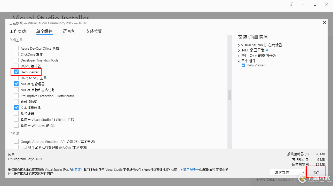
Task: Click the 代码工具 section heading
Action: pyautogui.click(x=16, y=40)
